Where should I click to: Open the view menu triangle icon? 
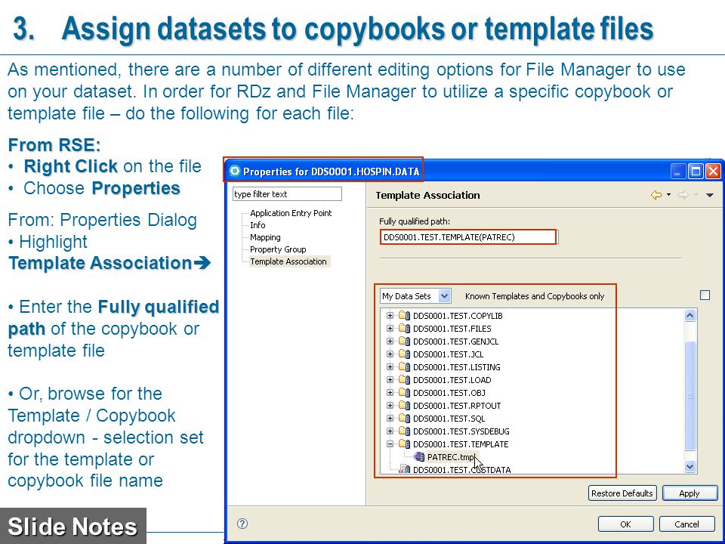710,195
